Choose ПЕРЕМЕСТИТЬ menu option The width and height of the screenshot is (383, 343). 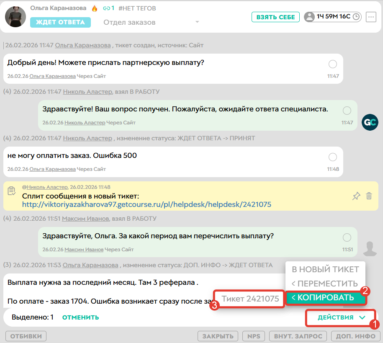325,284
